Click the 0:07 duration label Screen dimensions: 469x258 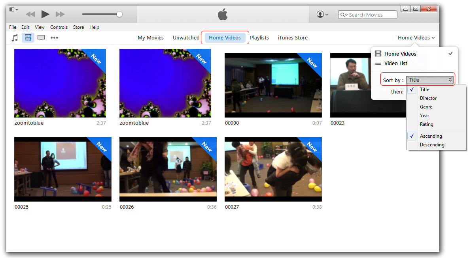[x=317, y=123]
